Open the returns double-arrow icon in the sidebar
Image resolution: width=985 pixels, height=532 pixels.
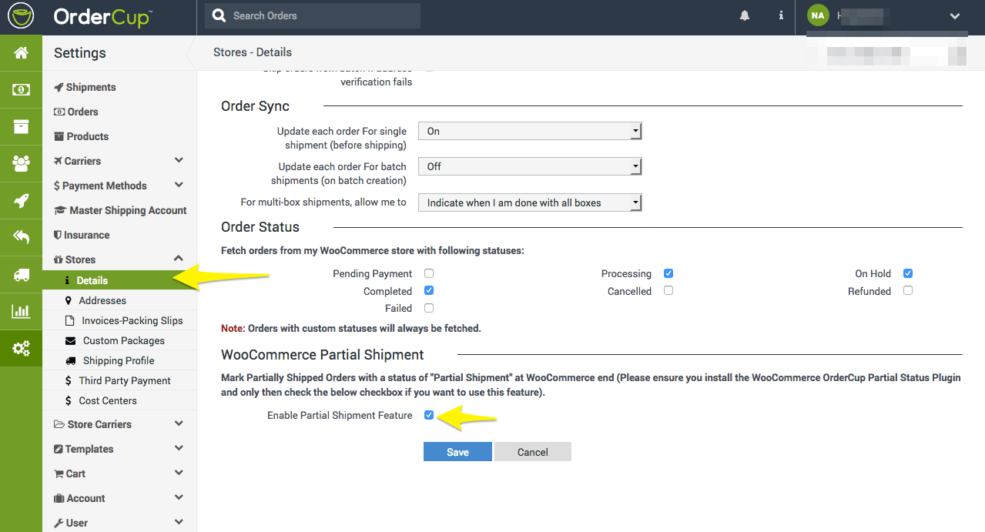tap(21, 237)
